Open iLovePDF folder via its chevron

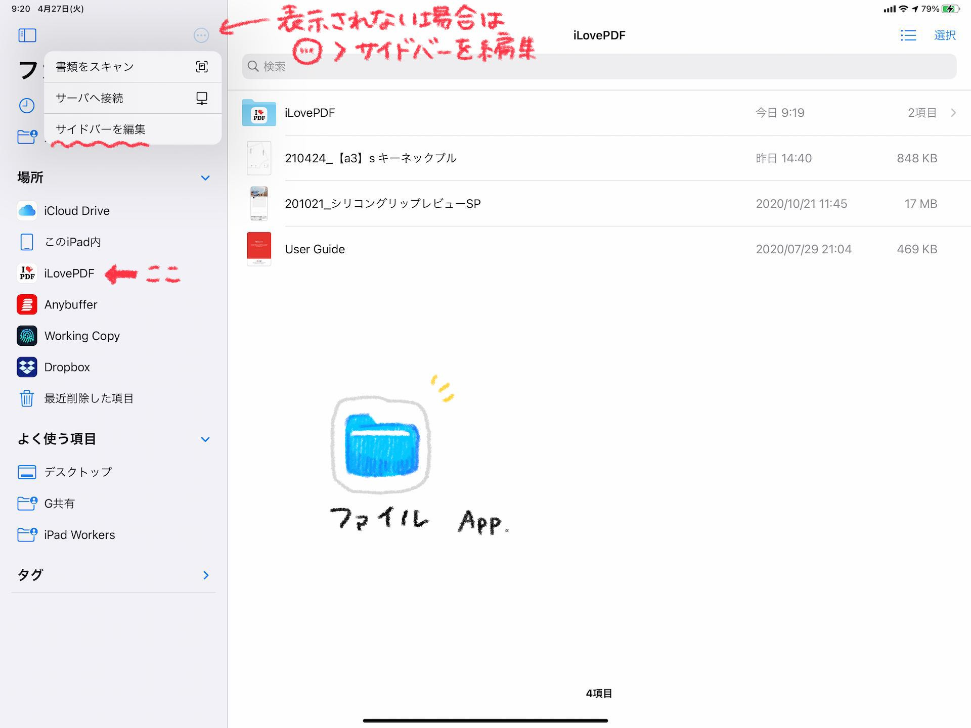[x=953, y=113]
